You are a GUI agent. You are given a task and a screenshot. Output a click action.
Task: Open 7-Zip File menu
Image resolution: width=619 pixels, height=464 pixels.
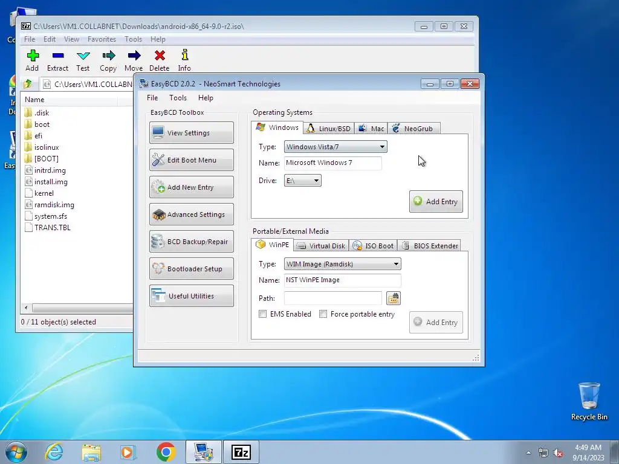[x=30, y=39]
